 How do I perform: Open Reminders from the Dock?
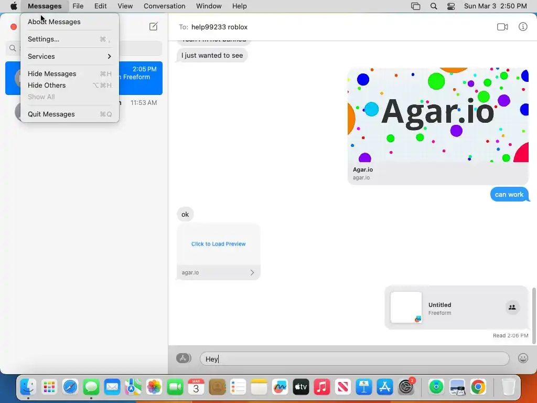pos(238,387)
